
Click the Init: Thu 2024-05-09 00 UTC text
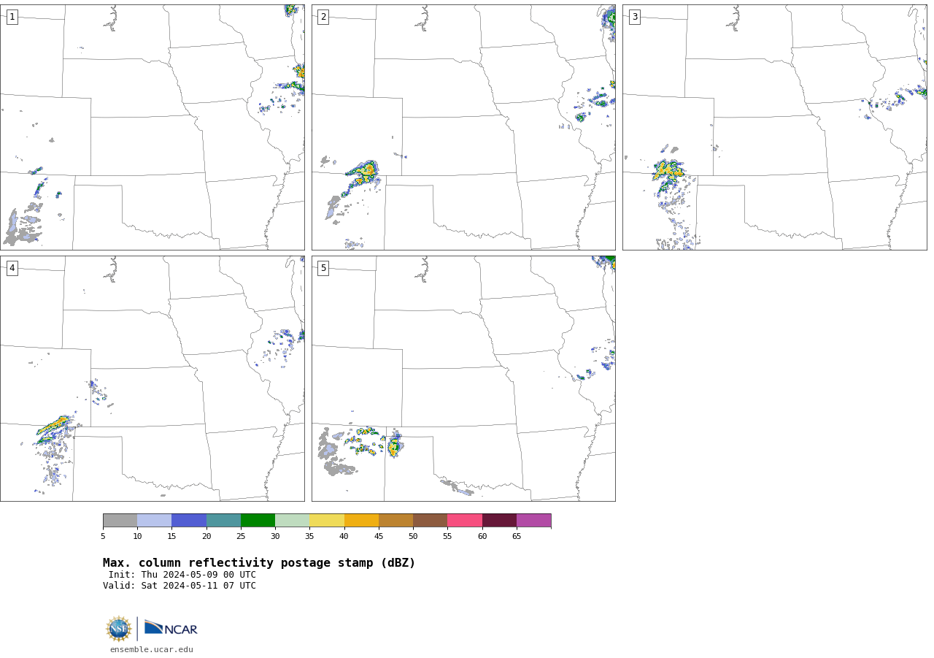(x=182, y=575)
